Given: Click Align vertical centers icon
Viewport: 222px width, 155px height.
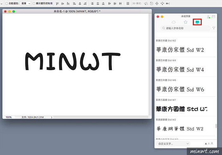Looking at the screenshot, I should tap(63, 3).
